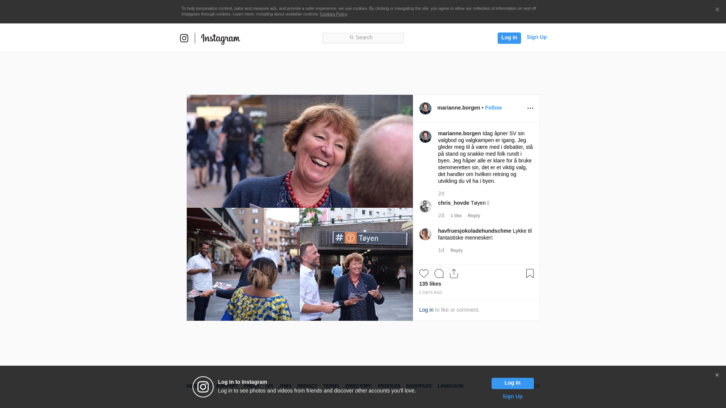Click the 1d timestamp on last comment
726x408 pixels.
point(441,250)
